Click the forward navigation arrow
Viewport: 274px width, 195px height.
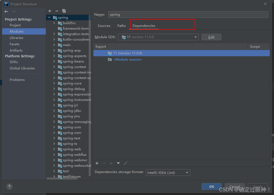pyautogui.click(x=13, y=12)
